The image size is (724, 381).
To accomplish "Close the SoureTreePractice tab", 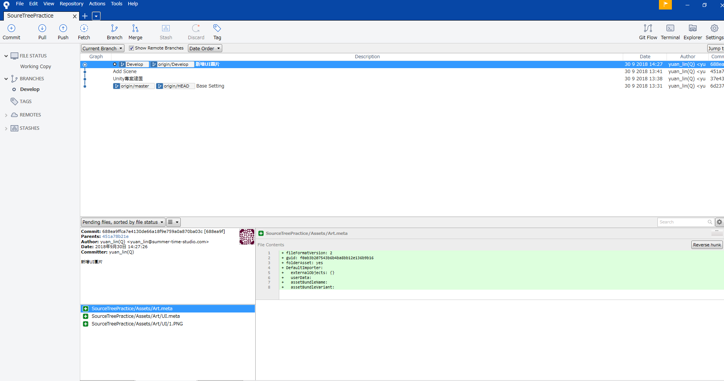I will tap(75, 16).
